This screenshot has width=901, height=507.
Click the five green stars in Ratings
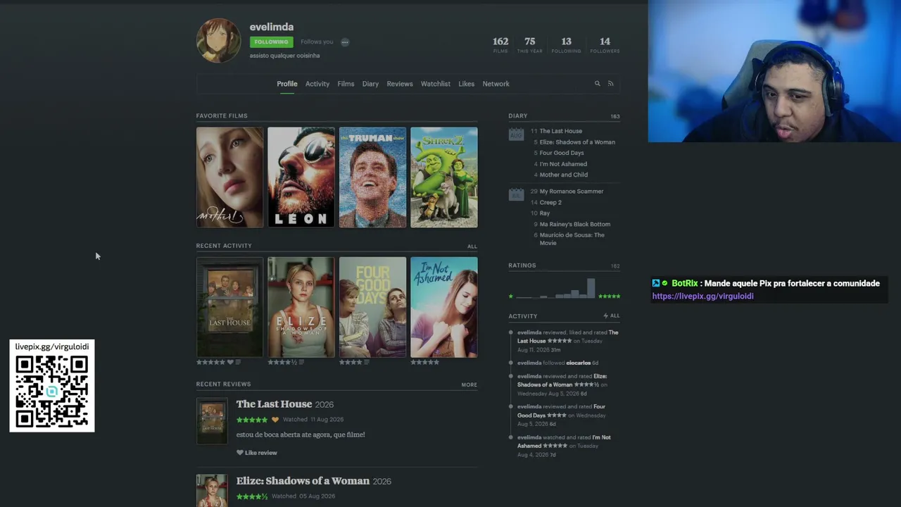point(609,296)
